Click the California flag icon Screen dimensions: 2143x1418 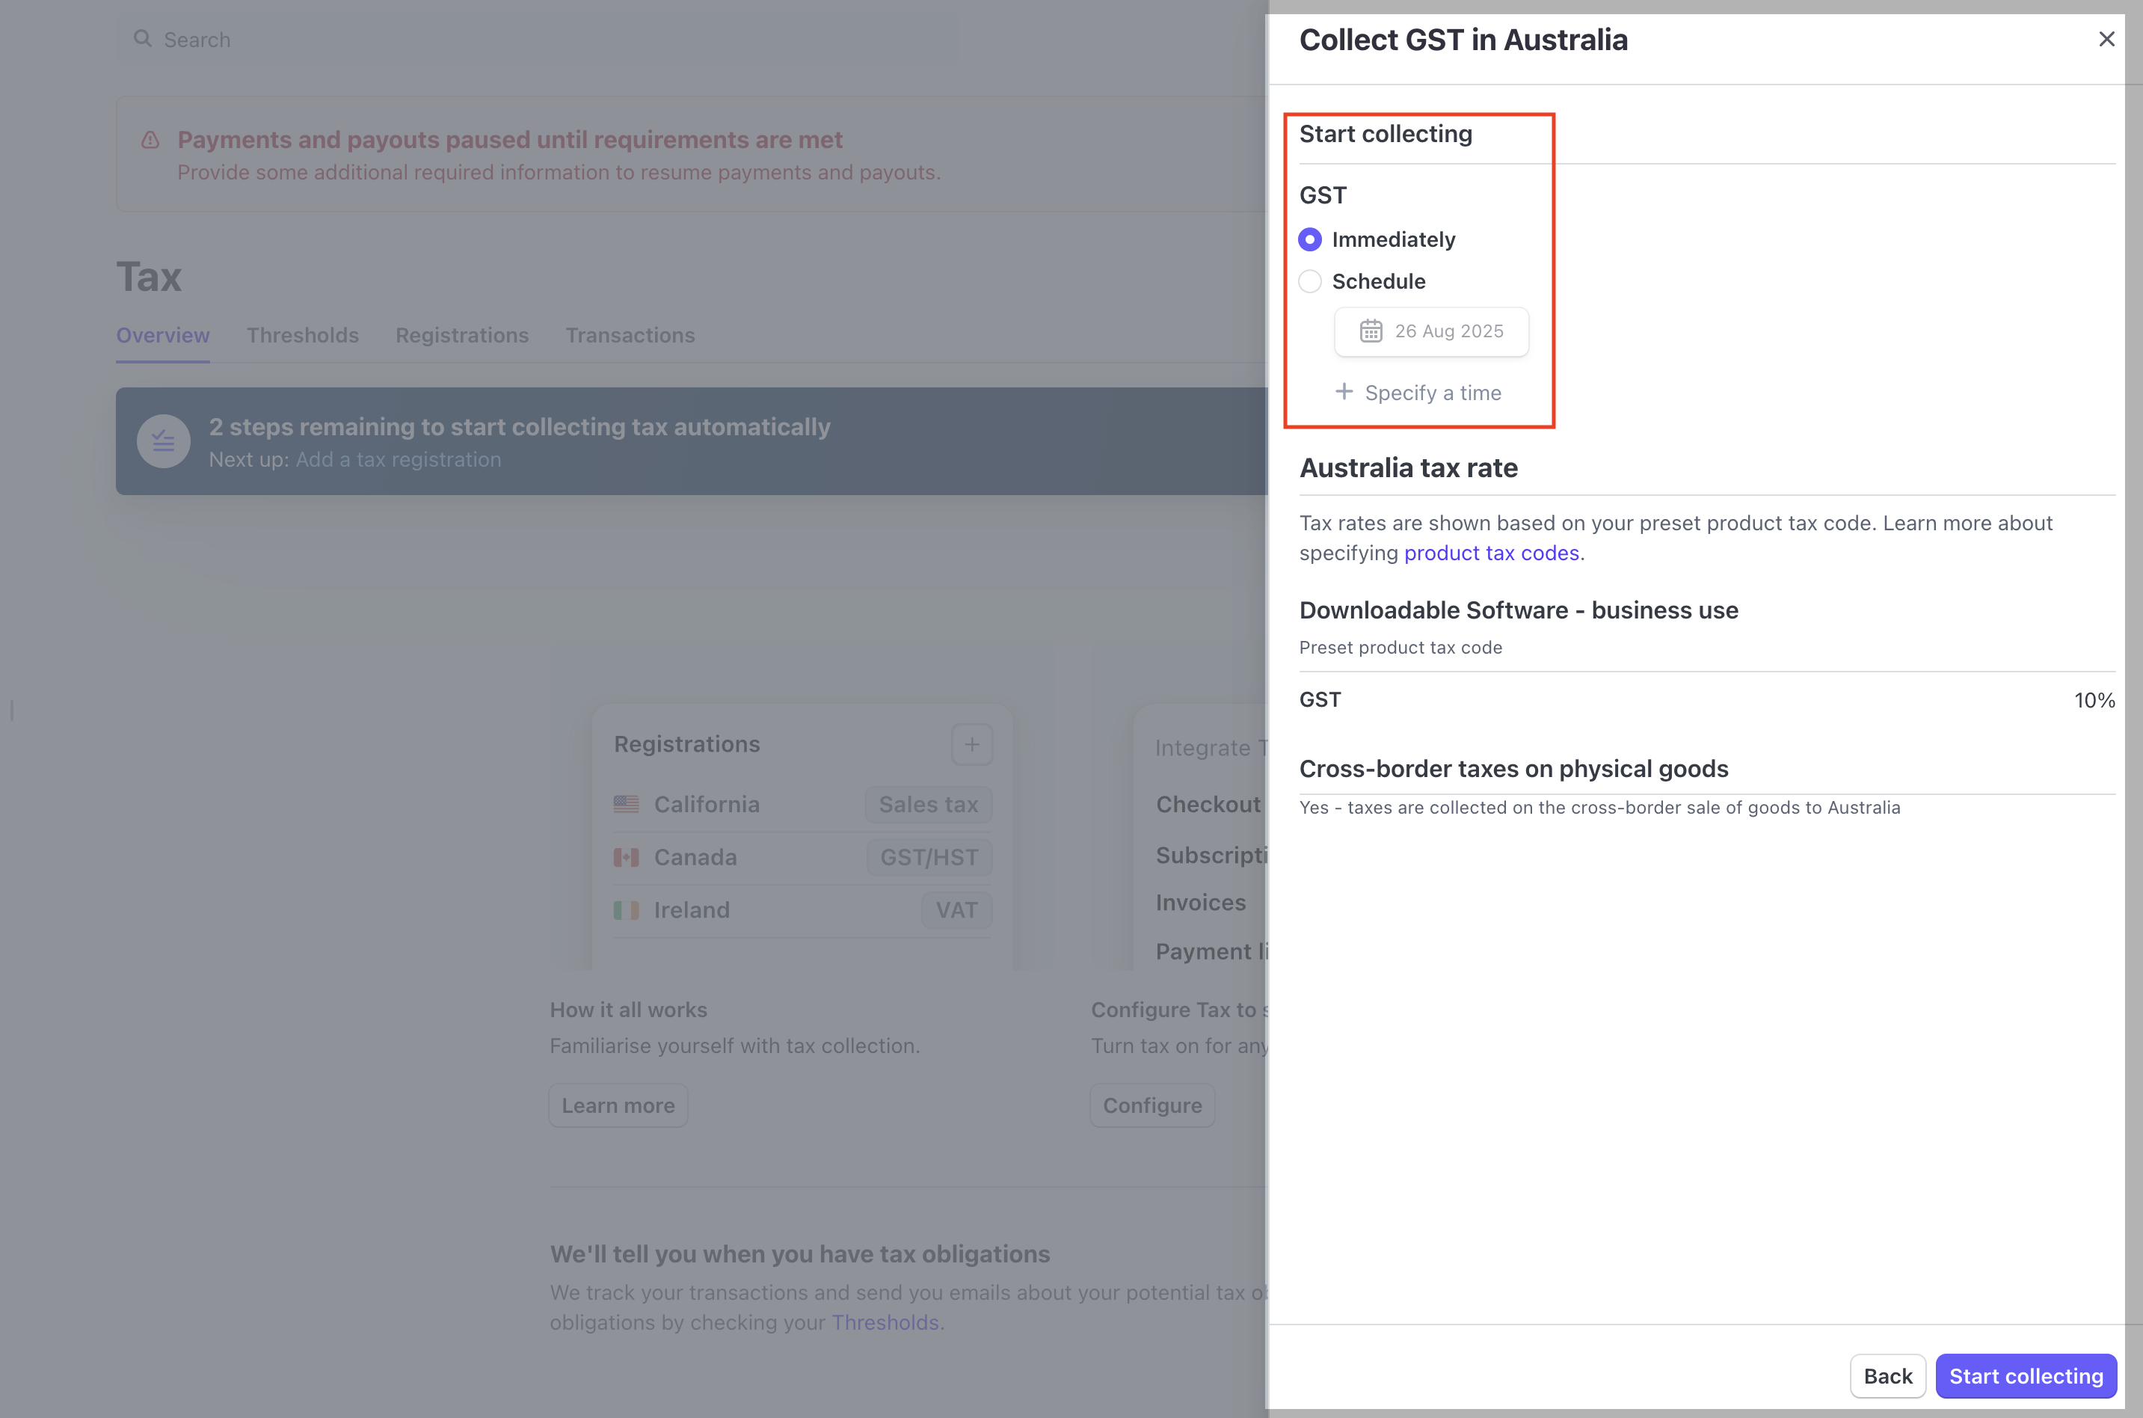tap(626, 804)
